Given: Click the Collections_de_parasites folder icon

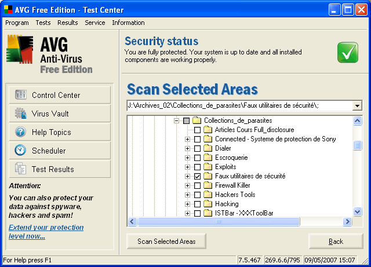Looking at the screenshot, I should click(x=197, y=120).
